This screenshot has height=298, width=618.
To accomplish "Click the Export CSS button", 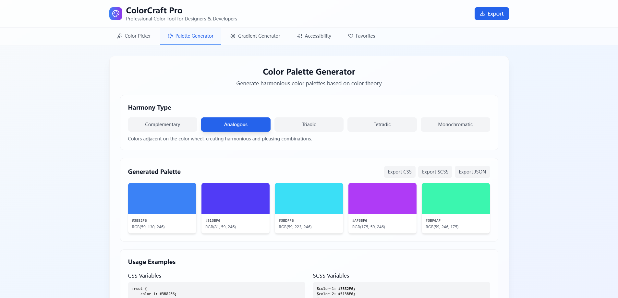I will 400,172.
